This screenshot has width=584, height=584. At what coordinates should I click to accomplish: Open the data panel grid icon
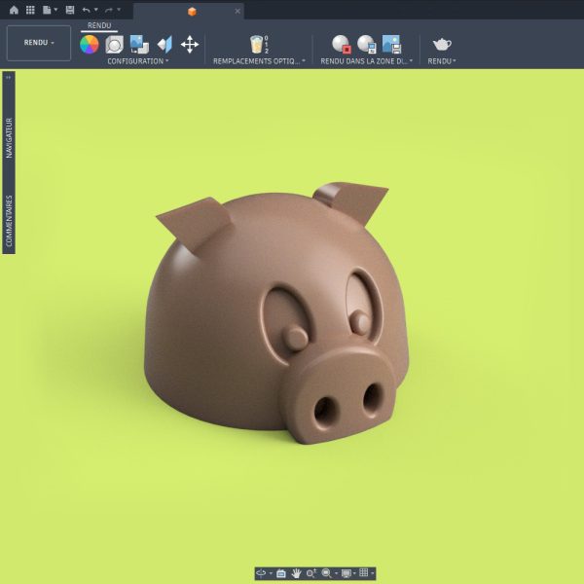tap(30, 10)
